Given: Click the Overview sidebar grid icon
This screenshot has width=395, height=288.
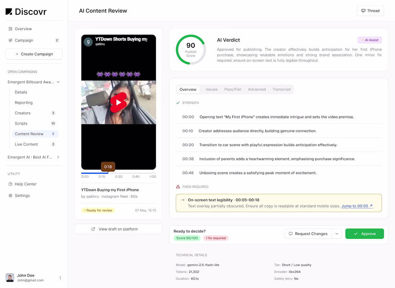Looking at the screenshot, I should [10, 29].
